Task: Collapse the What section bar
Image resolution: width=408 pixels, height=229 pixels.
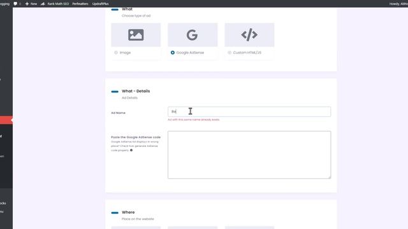Action: [x=115, y=10]
